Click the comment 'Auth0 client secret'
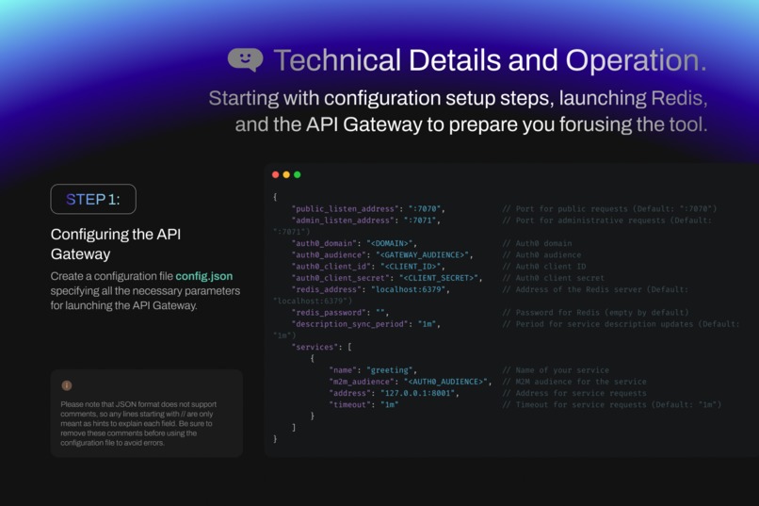 tap(554, 278)
